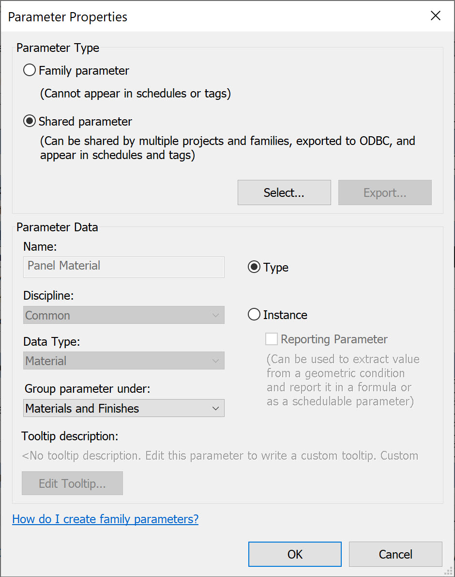The width and height of the screenshot is (455, 577).
Task: Open the Group parameter under dropdown
Action: (x=123, y=408)
